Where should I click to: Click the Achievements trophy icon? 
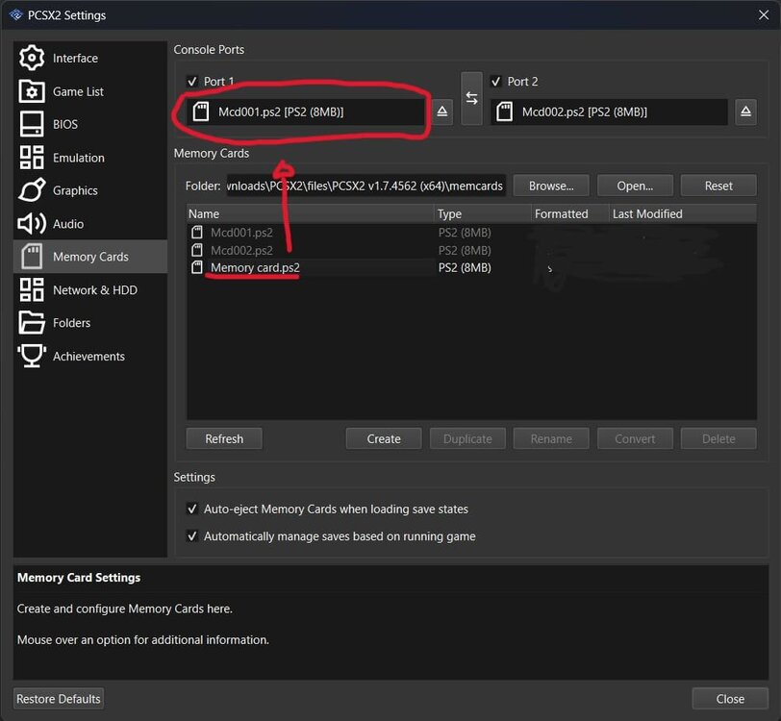tap(32, 356)
